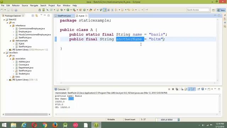Viewport: 227px width, 128px height.
Task: Click the New Java Package toolbar icon
Action: (x=81, y=10)
